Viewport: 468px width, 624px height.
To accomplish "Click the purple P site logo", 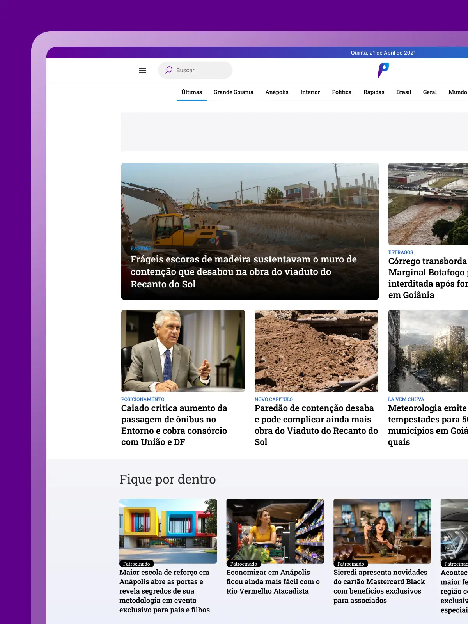I will pos(383,70).
